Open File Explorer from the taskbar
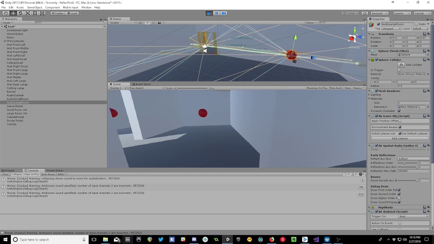Screen dimensions: 434x244 [x=105, y=240]
